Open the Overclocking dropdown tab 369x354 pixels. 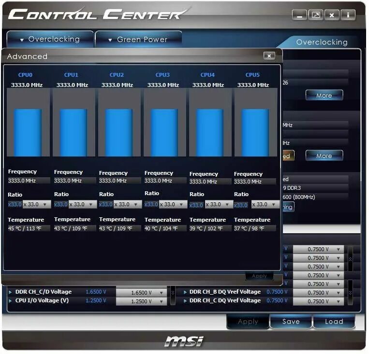click(50, 39)
